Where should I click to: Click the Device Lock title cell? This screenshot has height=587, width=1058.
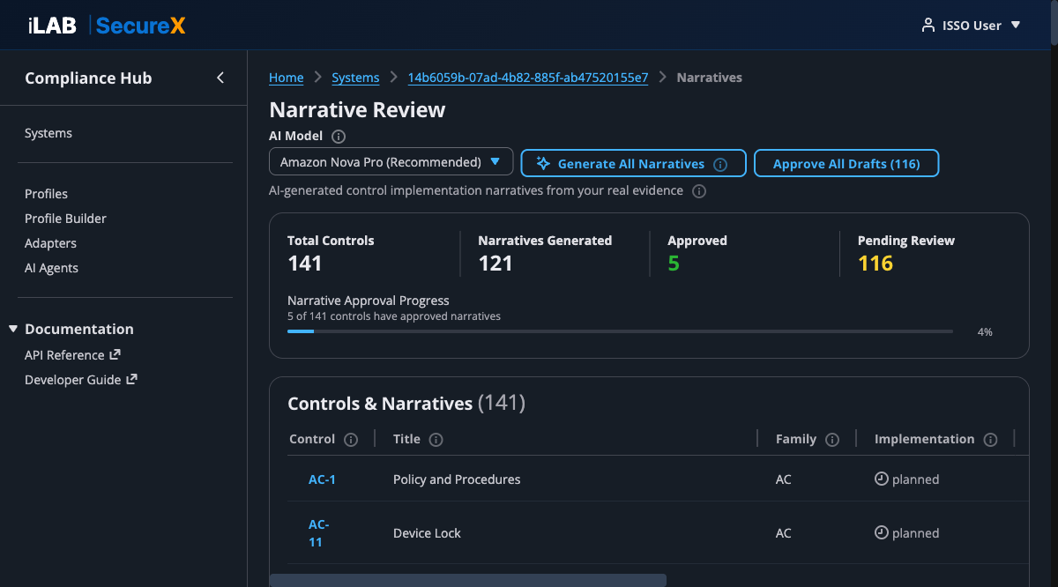click(x=427, y=533)
